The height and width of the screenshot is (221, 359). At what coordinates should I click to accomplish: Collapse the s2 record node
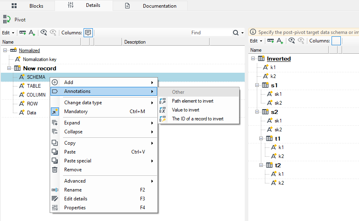pos(257,112)
